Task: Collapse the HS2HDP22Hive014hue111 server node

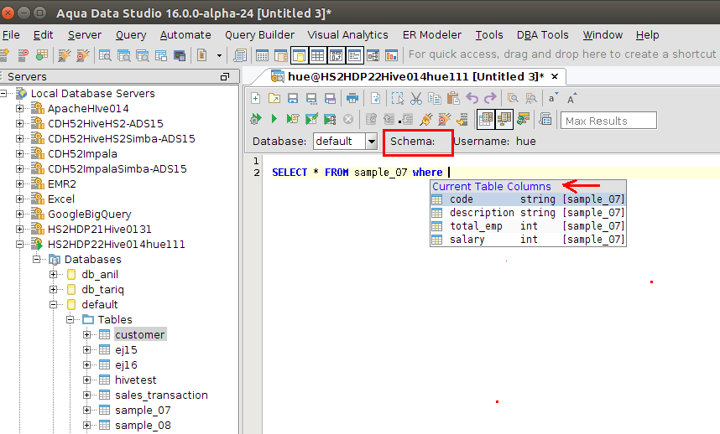Action: (x=19, y=245)
